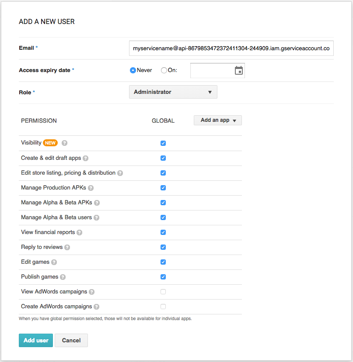The width and height of the screenshot is (353, 362).
Task: Uncheck the Visibility global checkbox
Action: pos(163,143)
